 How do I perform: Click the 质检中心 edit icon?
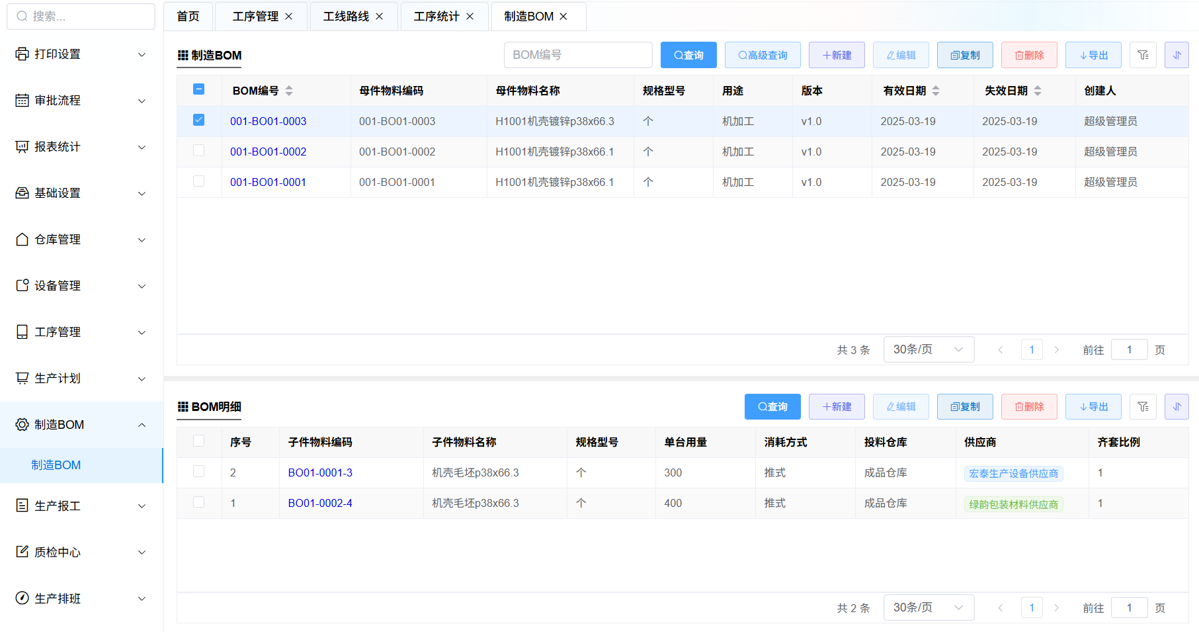pos(22,553)
